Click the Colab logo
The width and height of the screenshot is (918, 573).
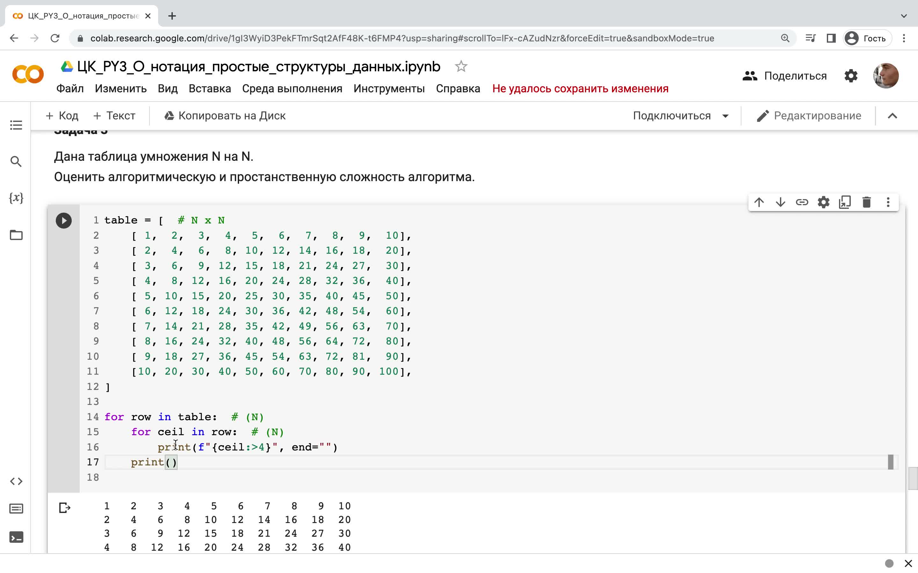28,74
